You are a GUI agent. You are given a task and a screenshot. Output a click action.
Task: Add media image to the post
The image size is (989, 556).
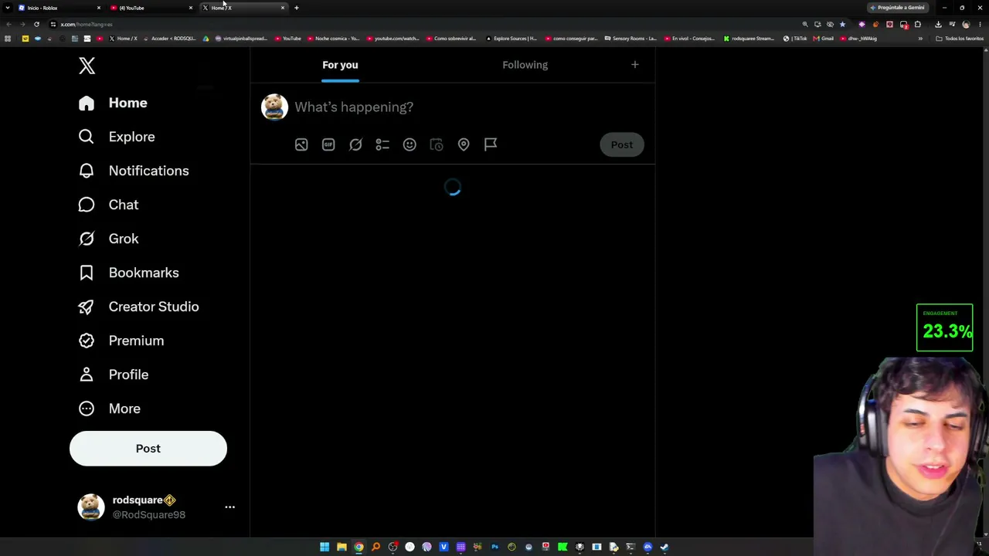pyautogui.click(x=301, y=144)
